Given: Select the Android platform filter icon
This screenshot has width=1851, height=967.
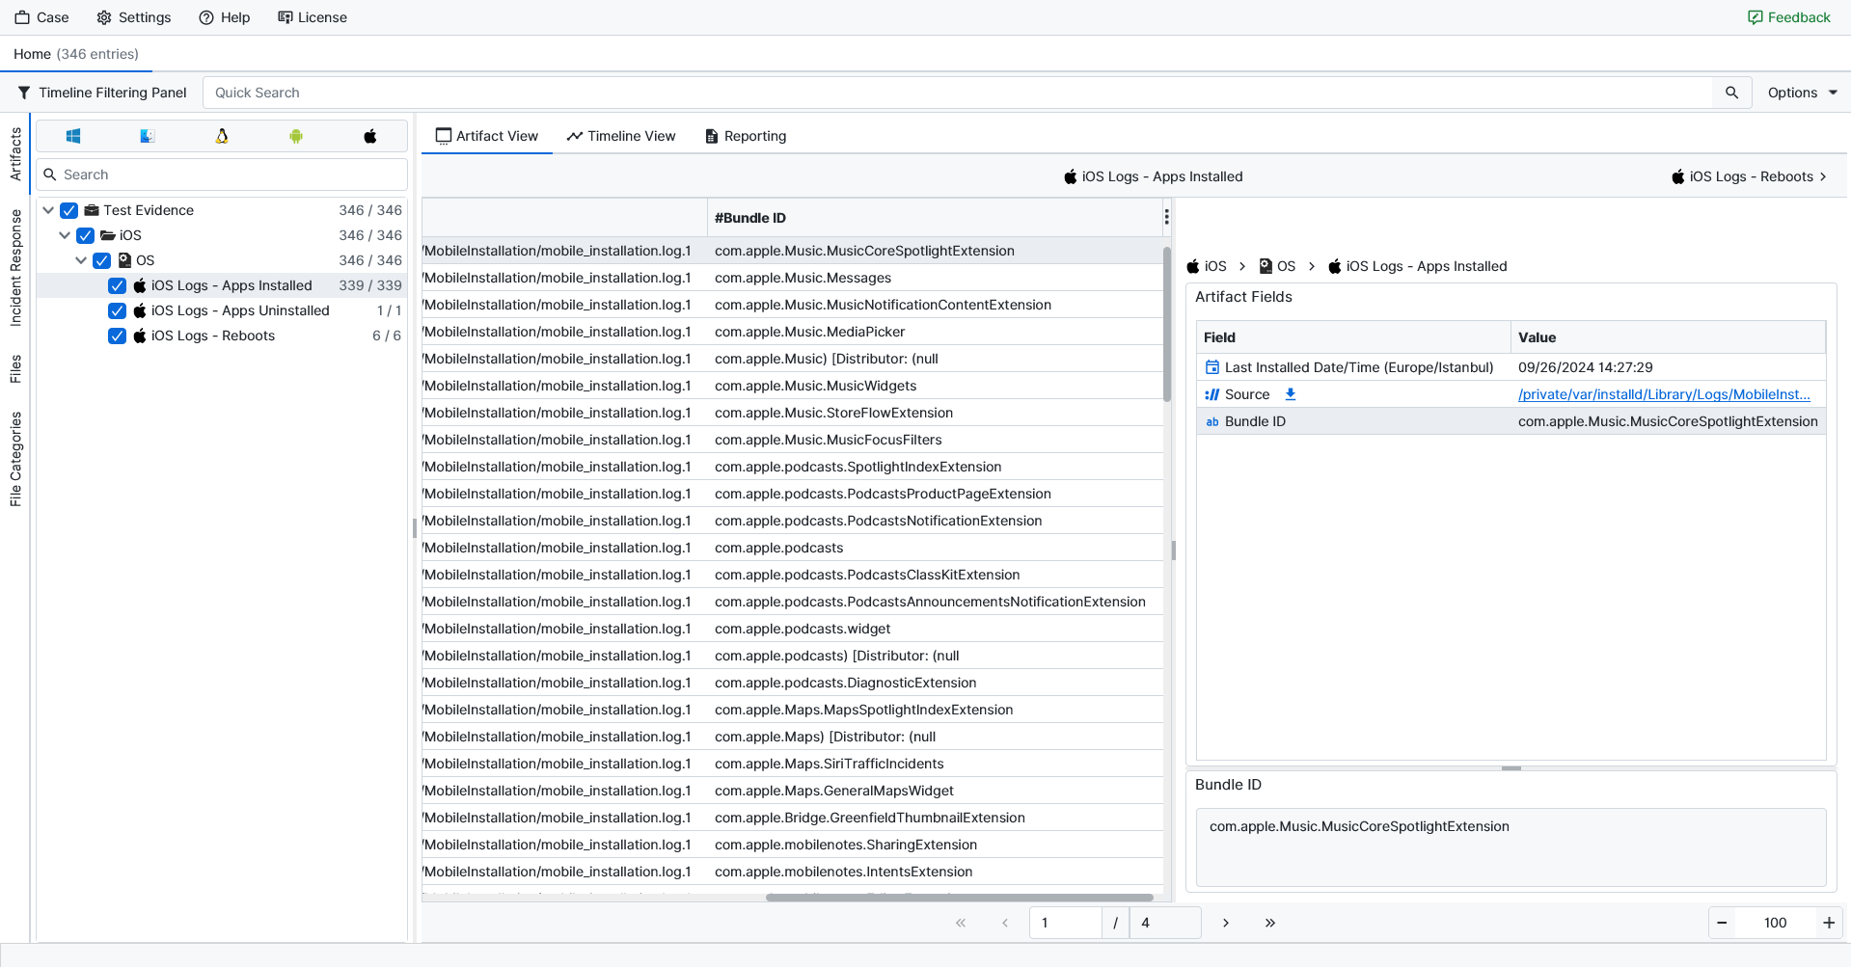Looking at the screenshot, I should [296, 136].
